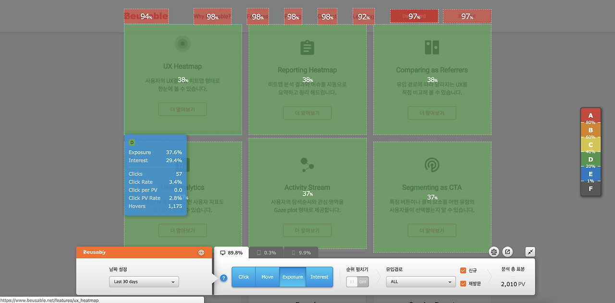Select the Move heatmap mode

click(267, 277)
